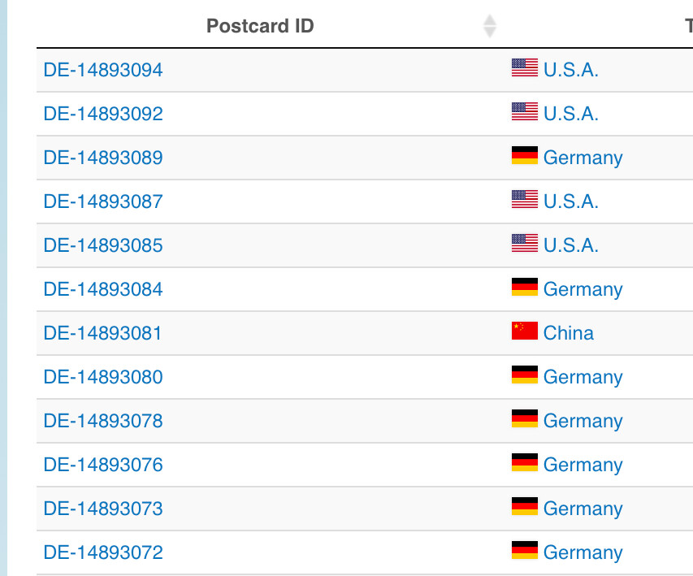Open postcard DE-14893073
This screenshot has width=693, height=576.
(x=103, y=509)
